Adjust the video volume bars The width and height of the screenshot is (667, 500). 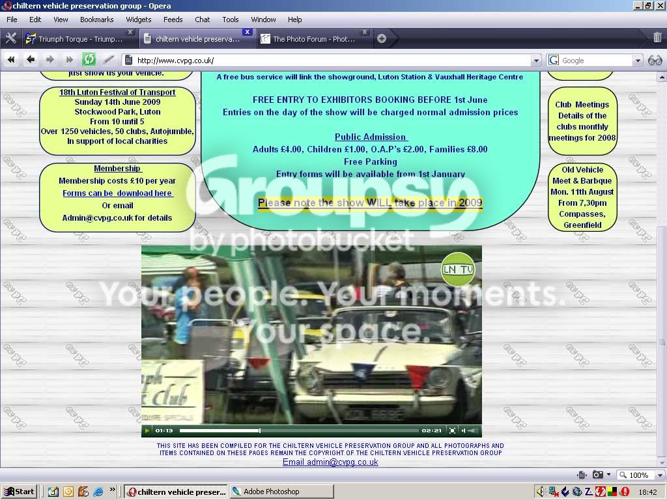tap(473, 431)
